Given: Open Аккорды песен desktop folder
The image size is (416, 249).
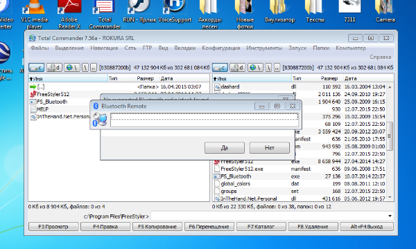Looking at the screenshot, I should click(x=210, y=15).
